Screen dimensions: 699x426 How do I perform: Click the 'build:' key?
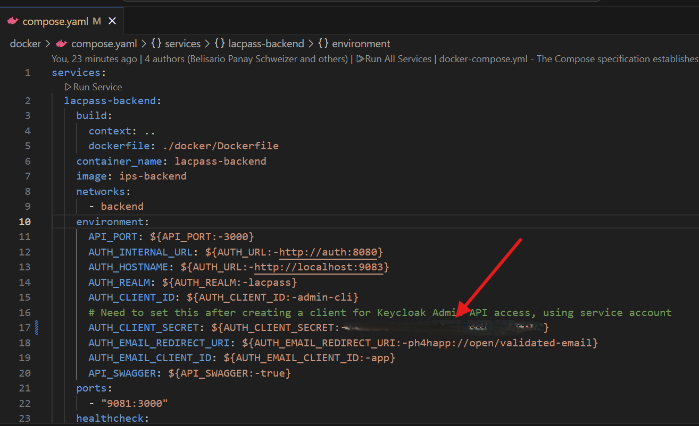tap(95, 116)
